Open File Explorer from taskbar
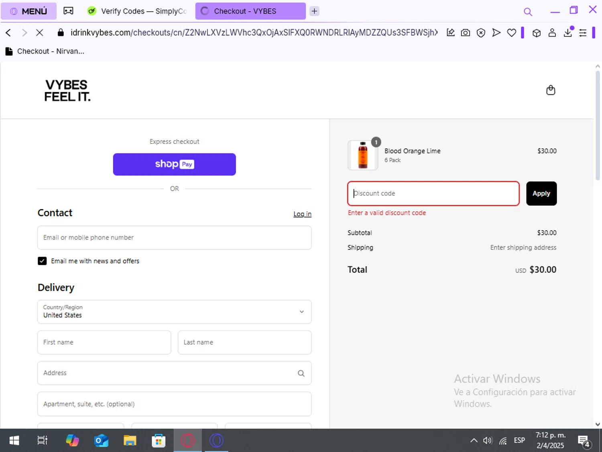Image resolution: width=602 pixels, height=452 pixels. point(130,441)
